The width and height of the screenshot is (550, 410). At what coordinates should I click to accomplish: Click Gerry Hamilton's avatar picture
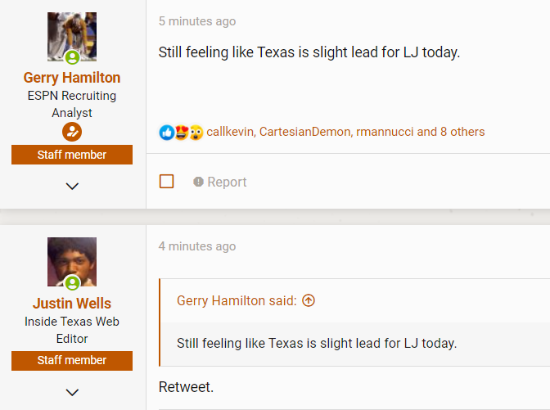tap(72, 34)
